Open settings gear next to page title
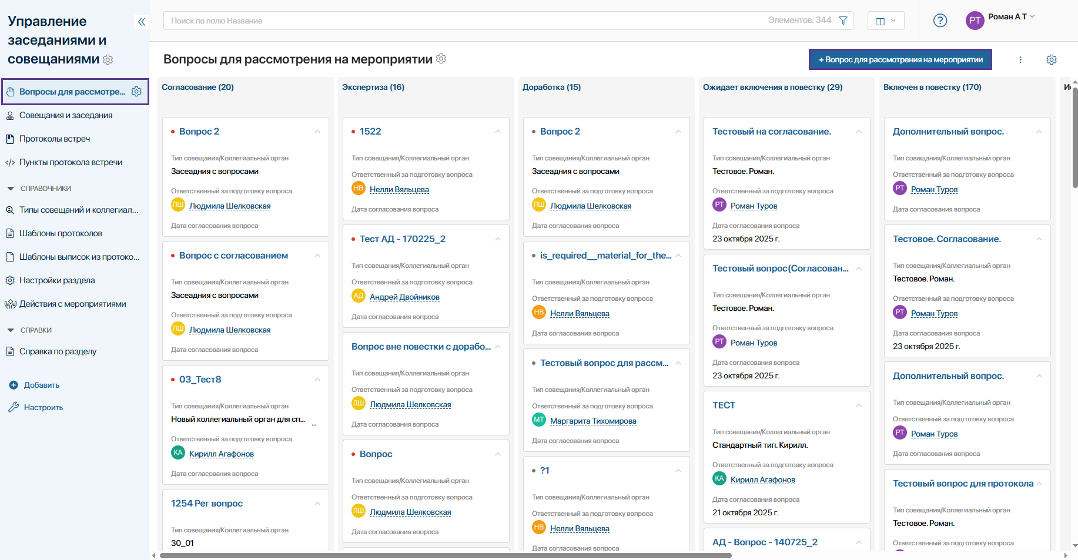 [441, 59]
